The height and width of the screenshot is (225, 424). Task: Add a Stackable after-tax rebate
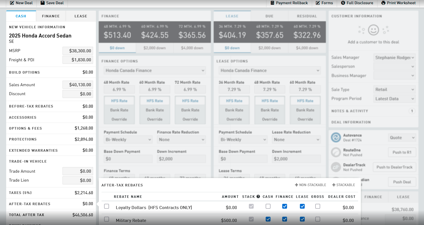(x=344, y=185)
